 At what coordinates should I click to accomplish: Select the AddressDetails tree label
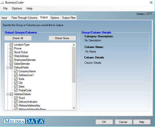(x=22, y=94)
